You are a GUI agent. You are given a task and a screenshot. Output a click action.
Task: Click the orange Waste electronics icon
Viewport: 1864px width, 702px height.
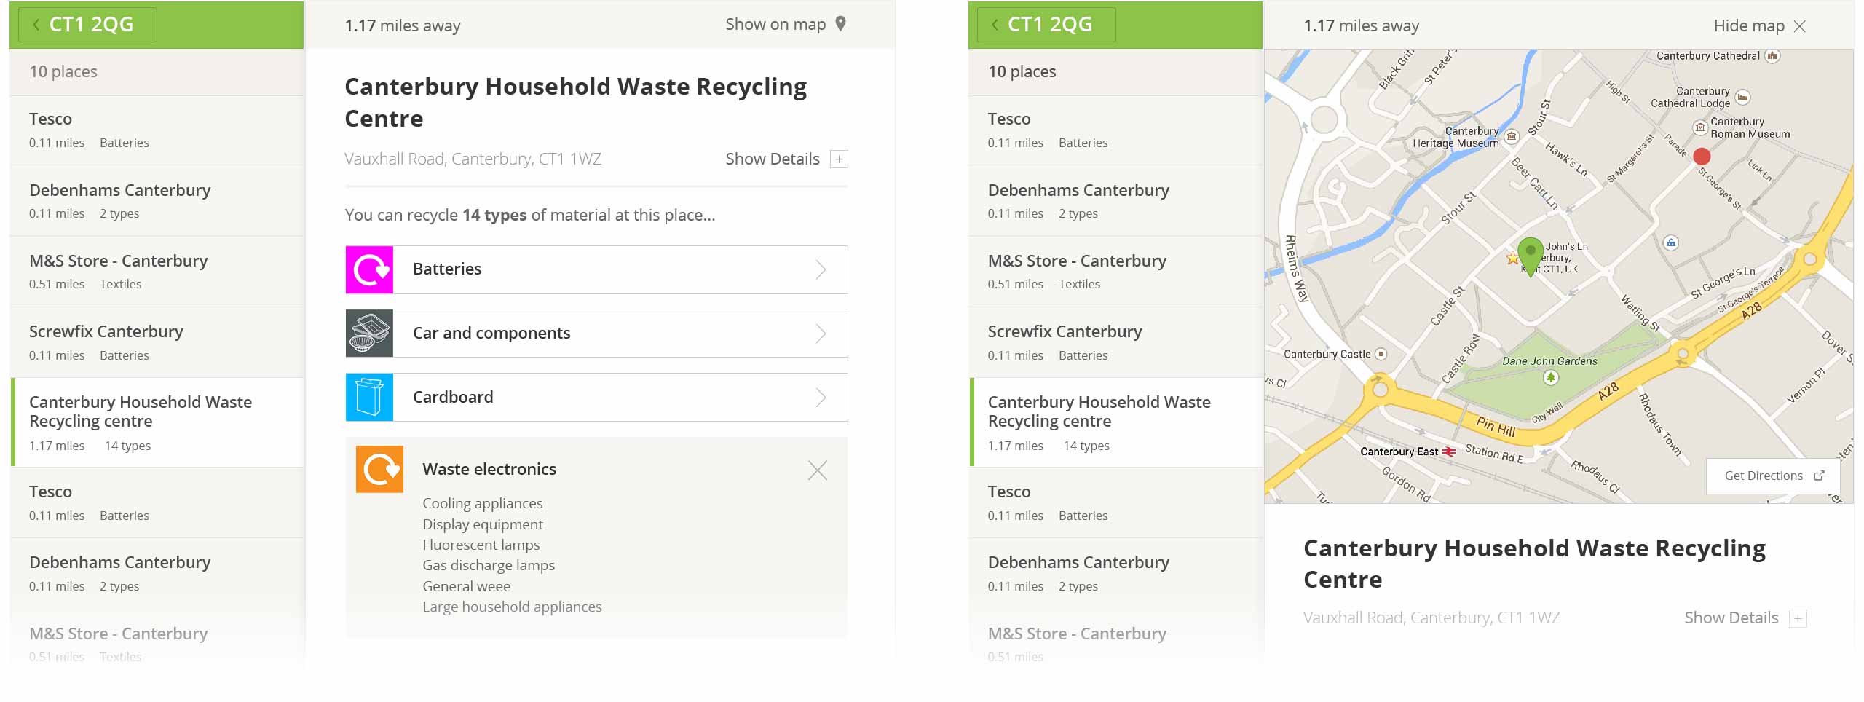(x=379, y=470)
